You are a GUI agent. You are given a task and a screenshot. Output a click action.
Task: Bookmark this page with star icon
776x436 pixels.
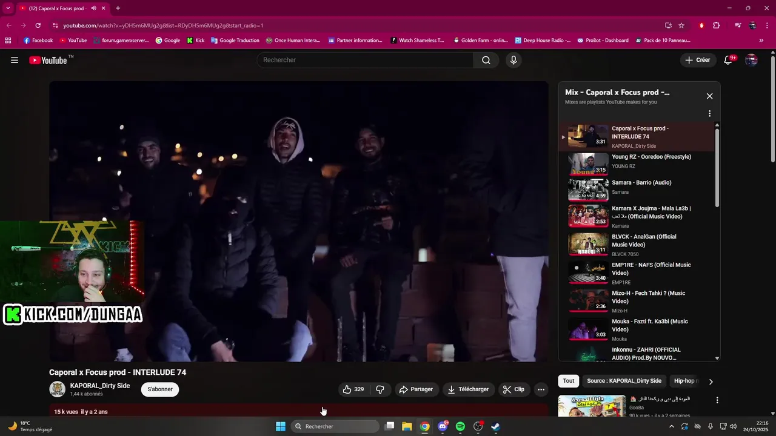coord(681,25)
